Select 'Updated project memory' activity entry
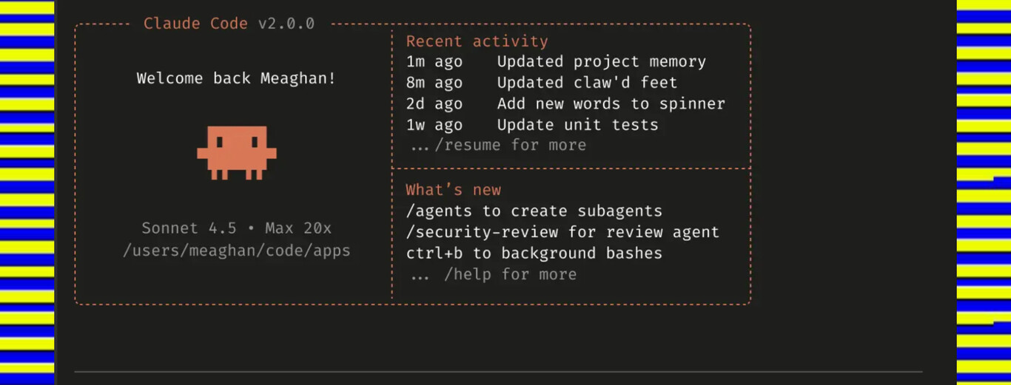Image resolution: width=1011 pixels, height=385 pixels. pyautogui.click(x=602, y=62)
